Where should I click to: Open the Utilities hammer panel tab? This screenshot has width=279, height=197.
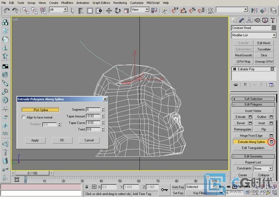click(x=273, y=21)
